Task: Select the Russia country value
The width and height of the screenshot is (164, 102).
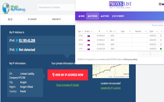Action: click(x=23, y=91)
